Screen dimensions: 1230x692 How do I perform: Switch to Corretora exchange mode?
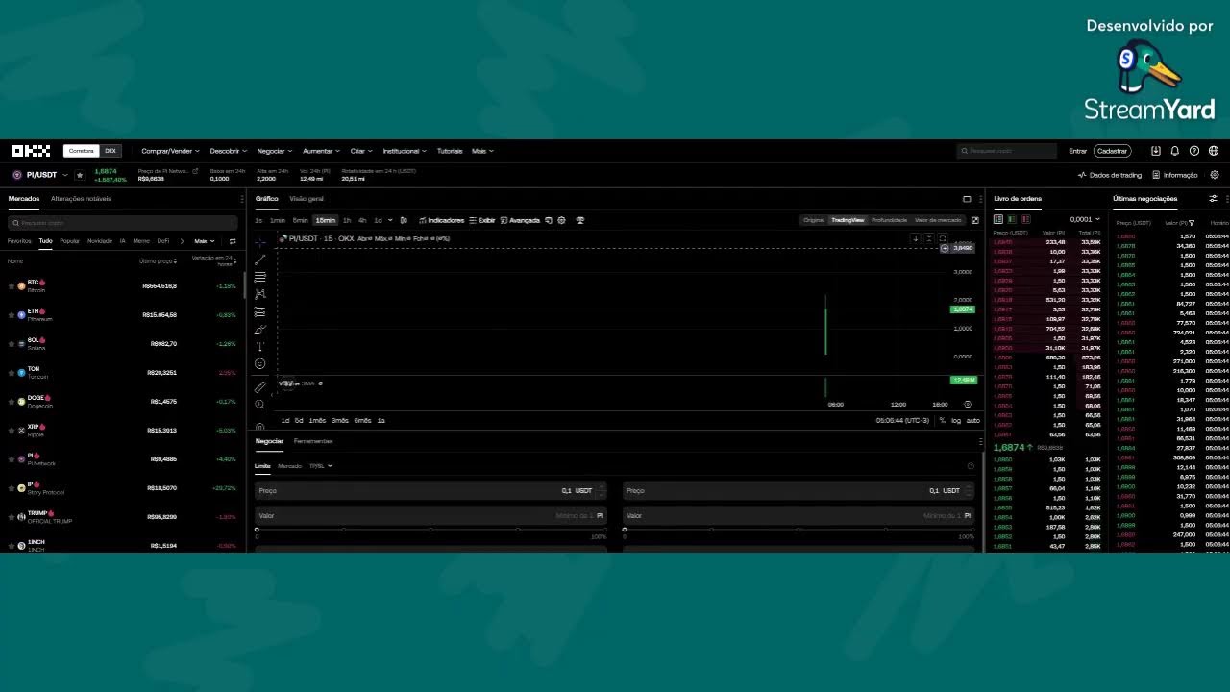tap(82, 151)
